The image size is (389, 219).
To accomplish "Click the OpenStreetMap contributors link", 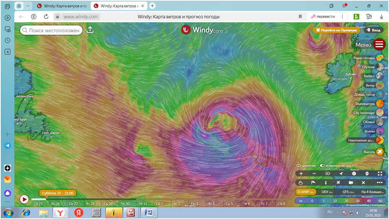I will point(367,205).
